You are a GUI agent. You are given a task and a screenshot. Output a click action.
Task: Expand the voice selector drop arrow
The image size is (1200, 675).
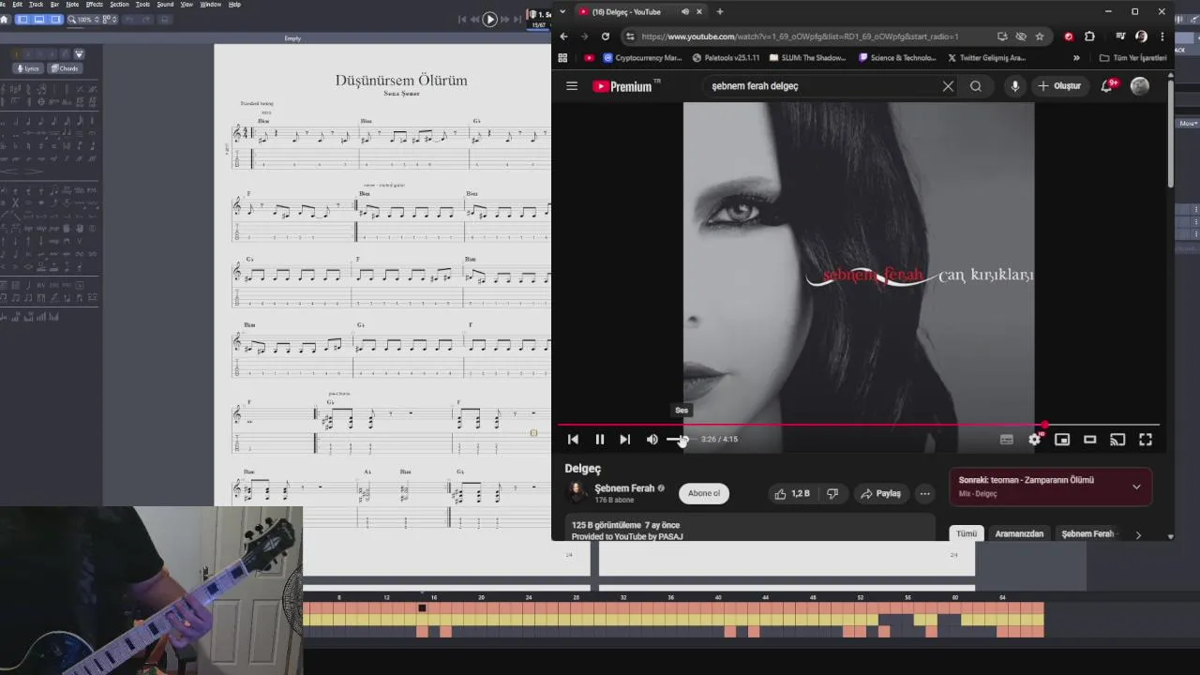[79, 54]
